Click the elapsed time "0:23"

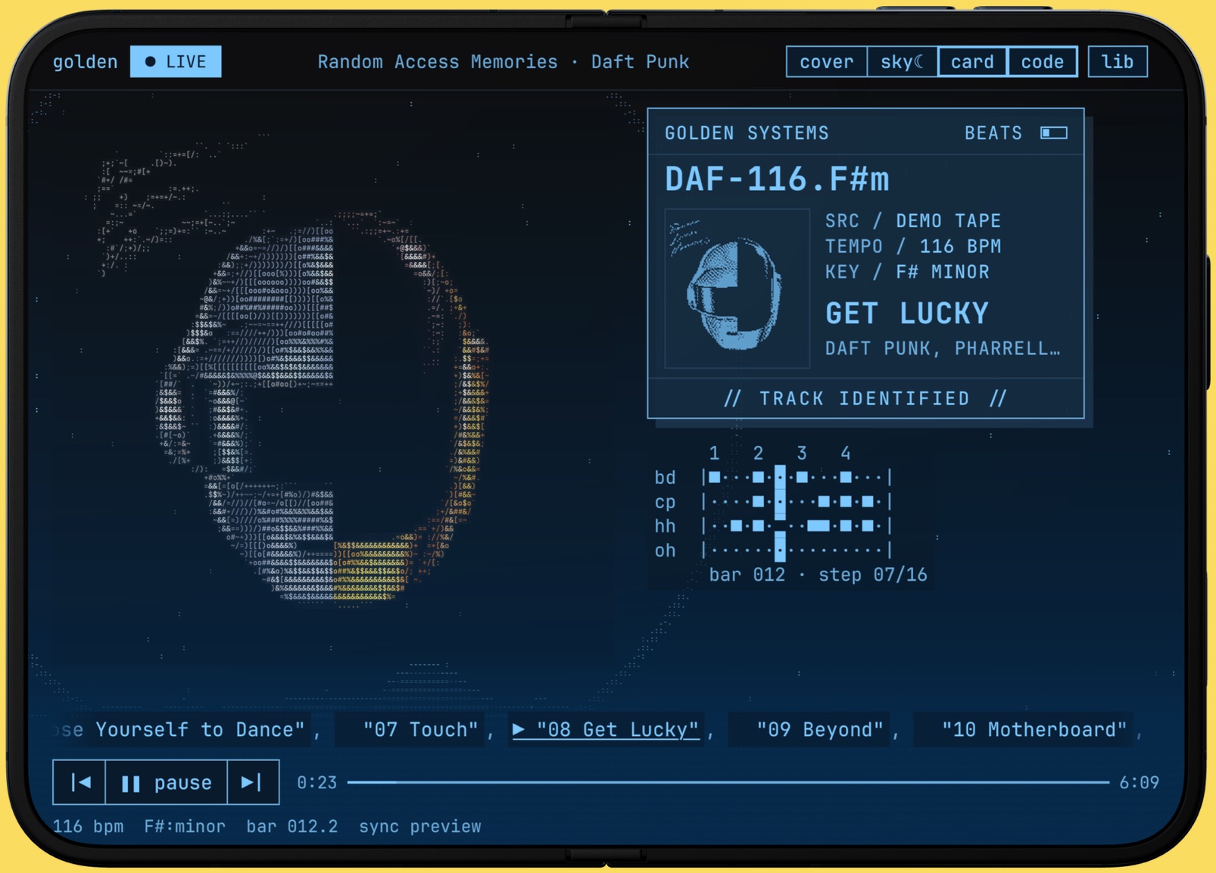(316, 782)
